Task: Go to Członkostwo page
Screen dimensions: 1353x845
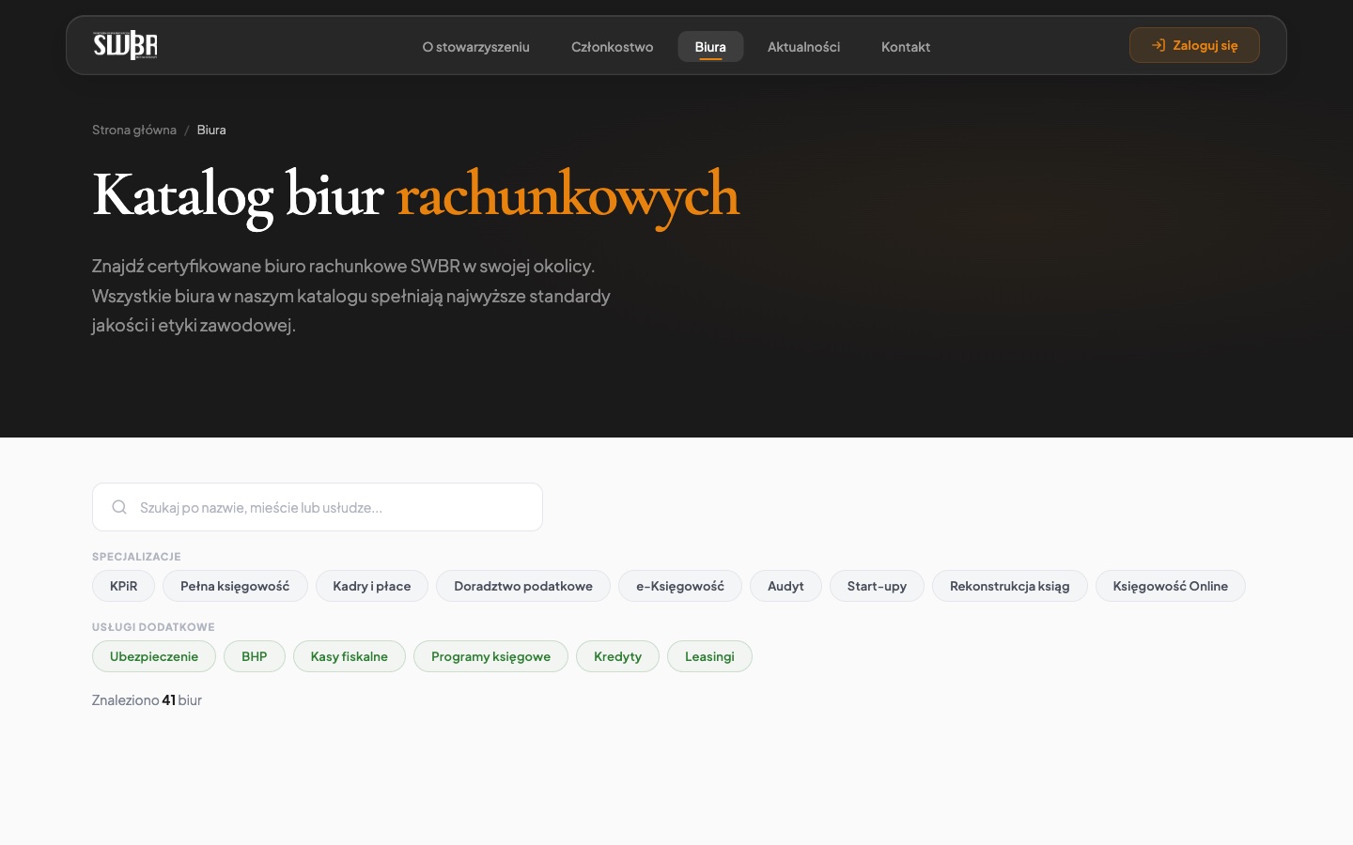Action: (x=612, y=47)
